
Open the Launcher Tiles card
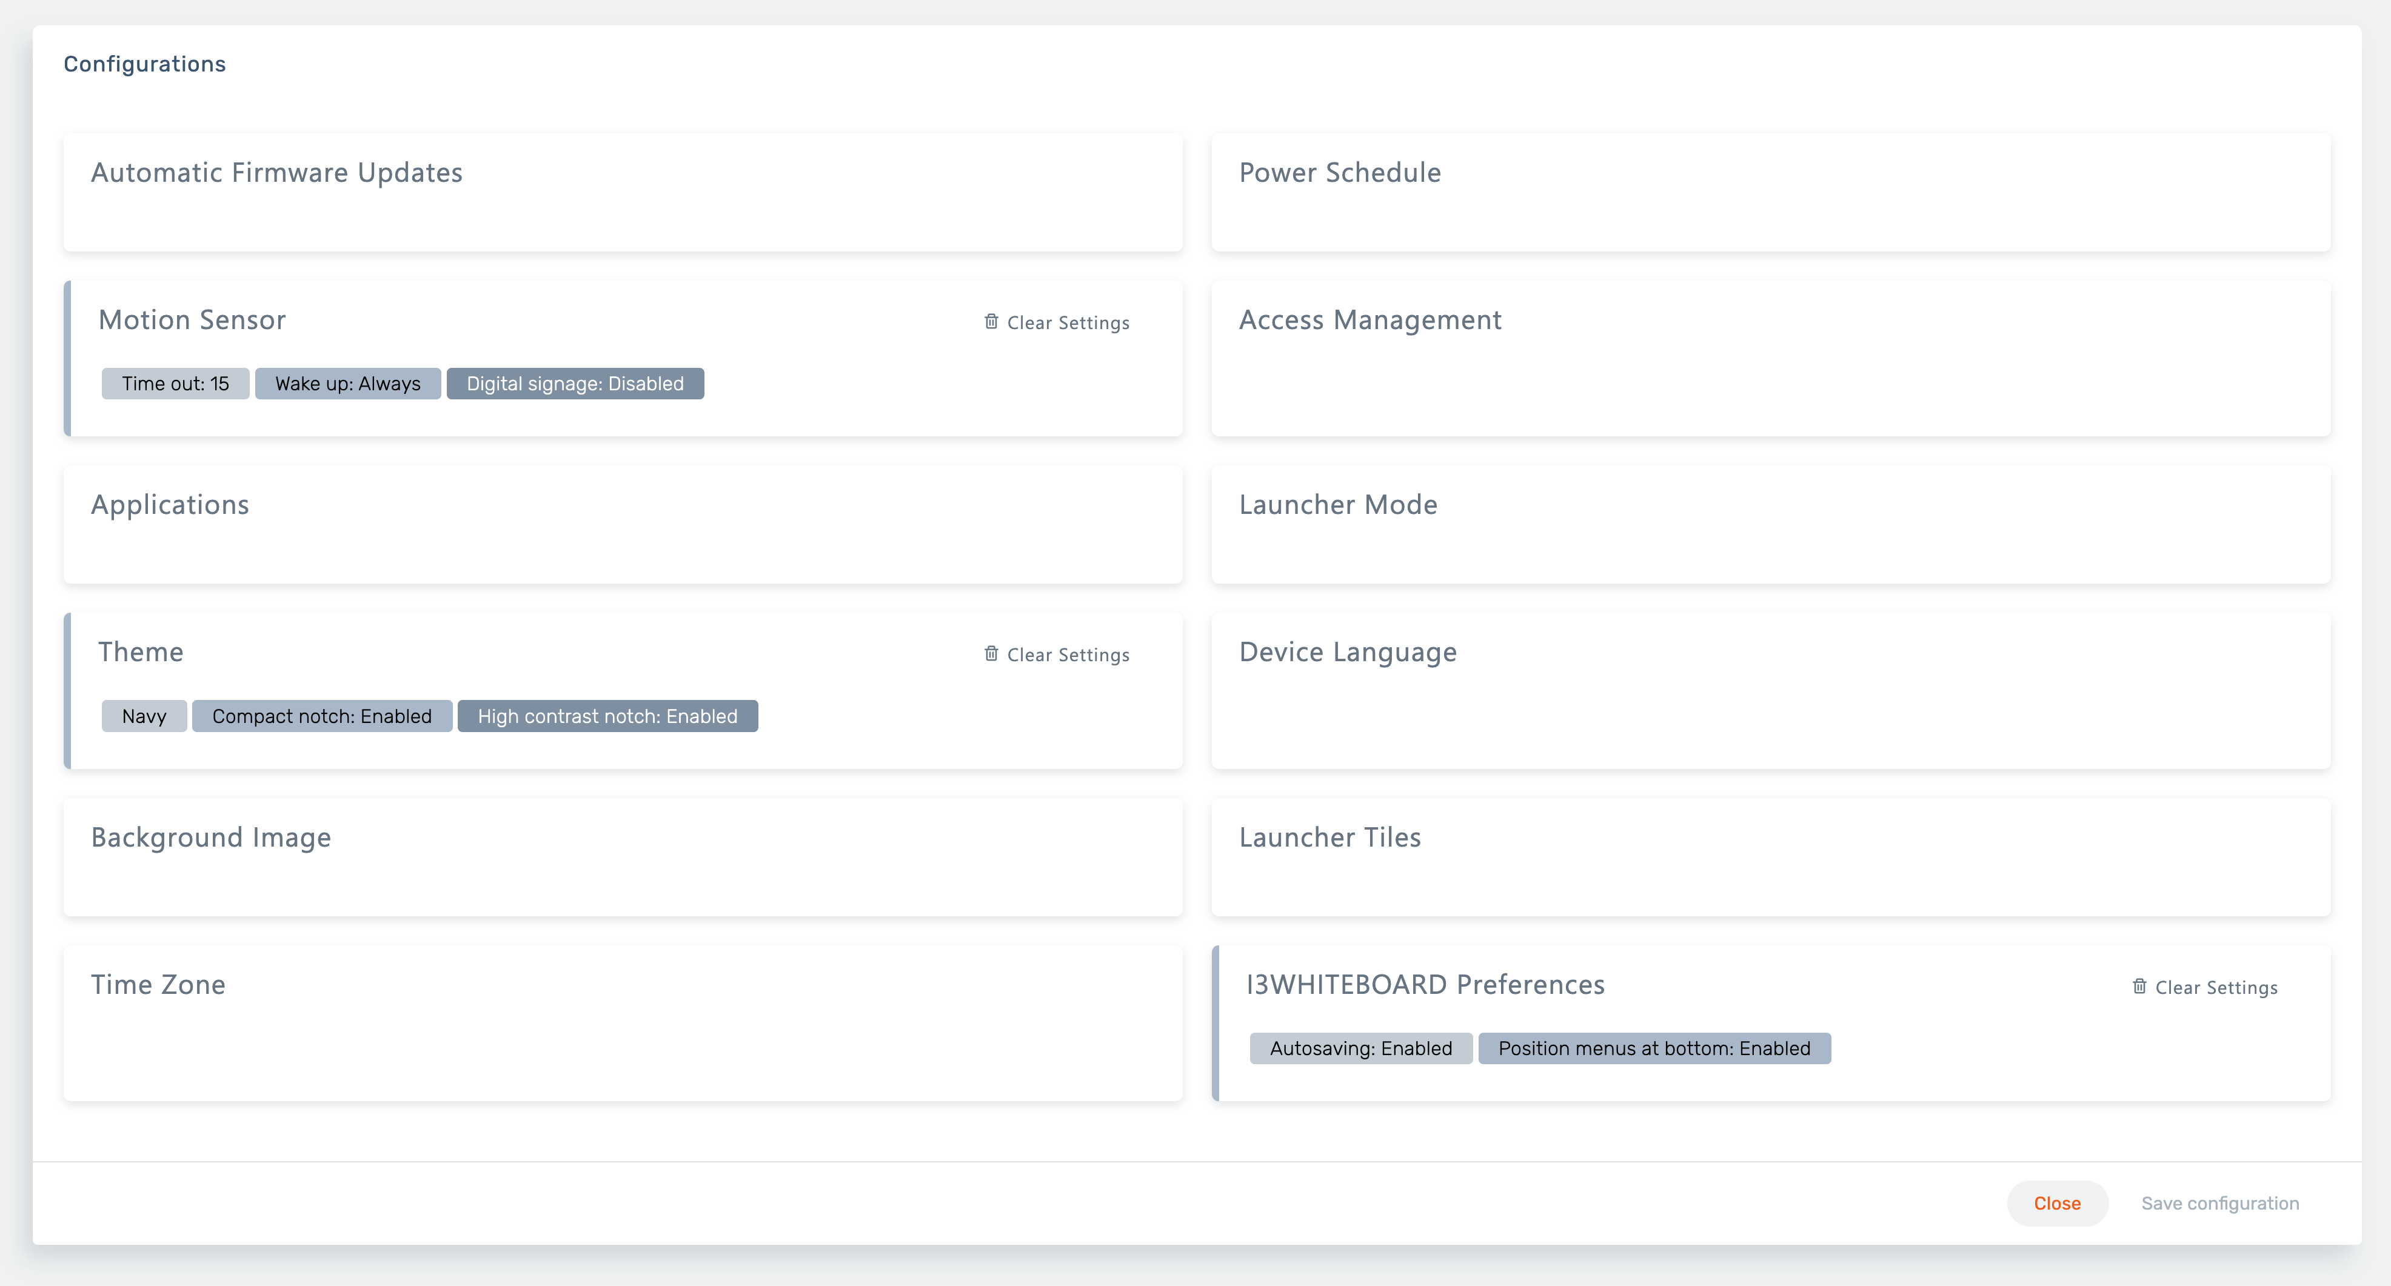click(1770, 856)
